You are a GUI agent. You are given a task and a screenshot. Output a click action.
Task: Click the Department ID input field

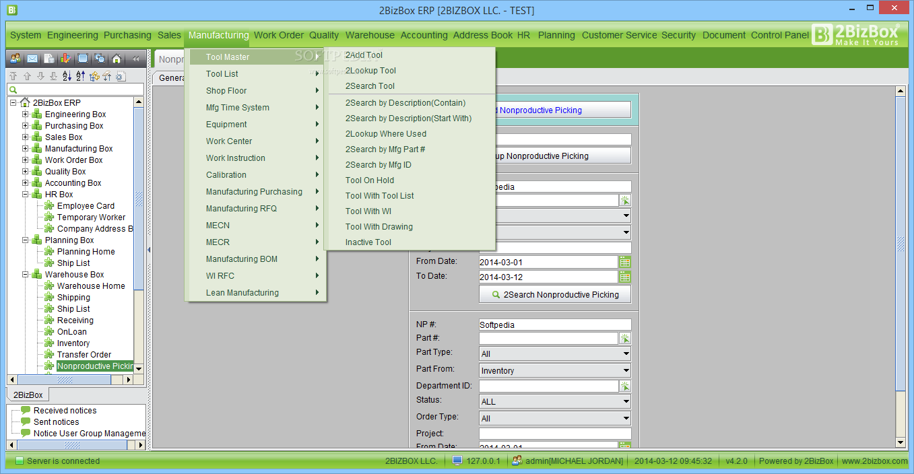(549, 386)
